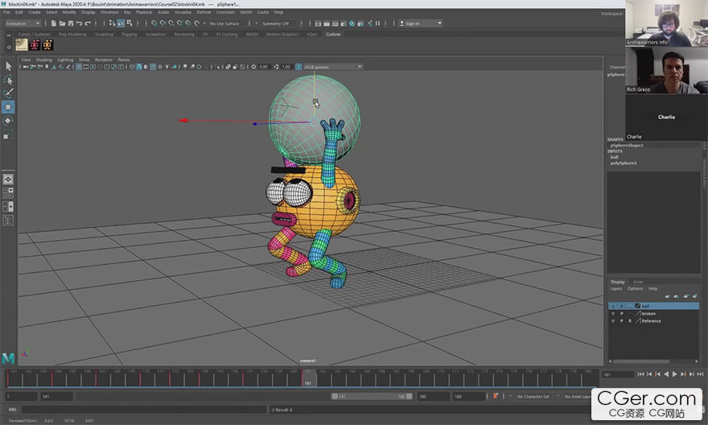
Task: Toggle the R display type of Reference layer
Action: pyautogui.click(x=630, y=321)
